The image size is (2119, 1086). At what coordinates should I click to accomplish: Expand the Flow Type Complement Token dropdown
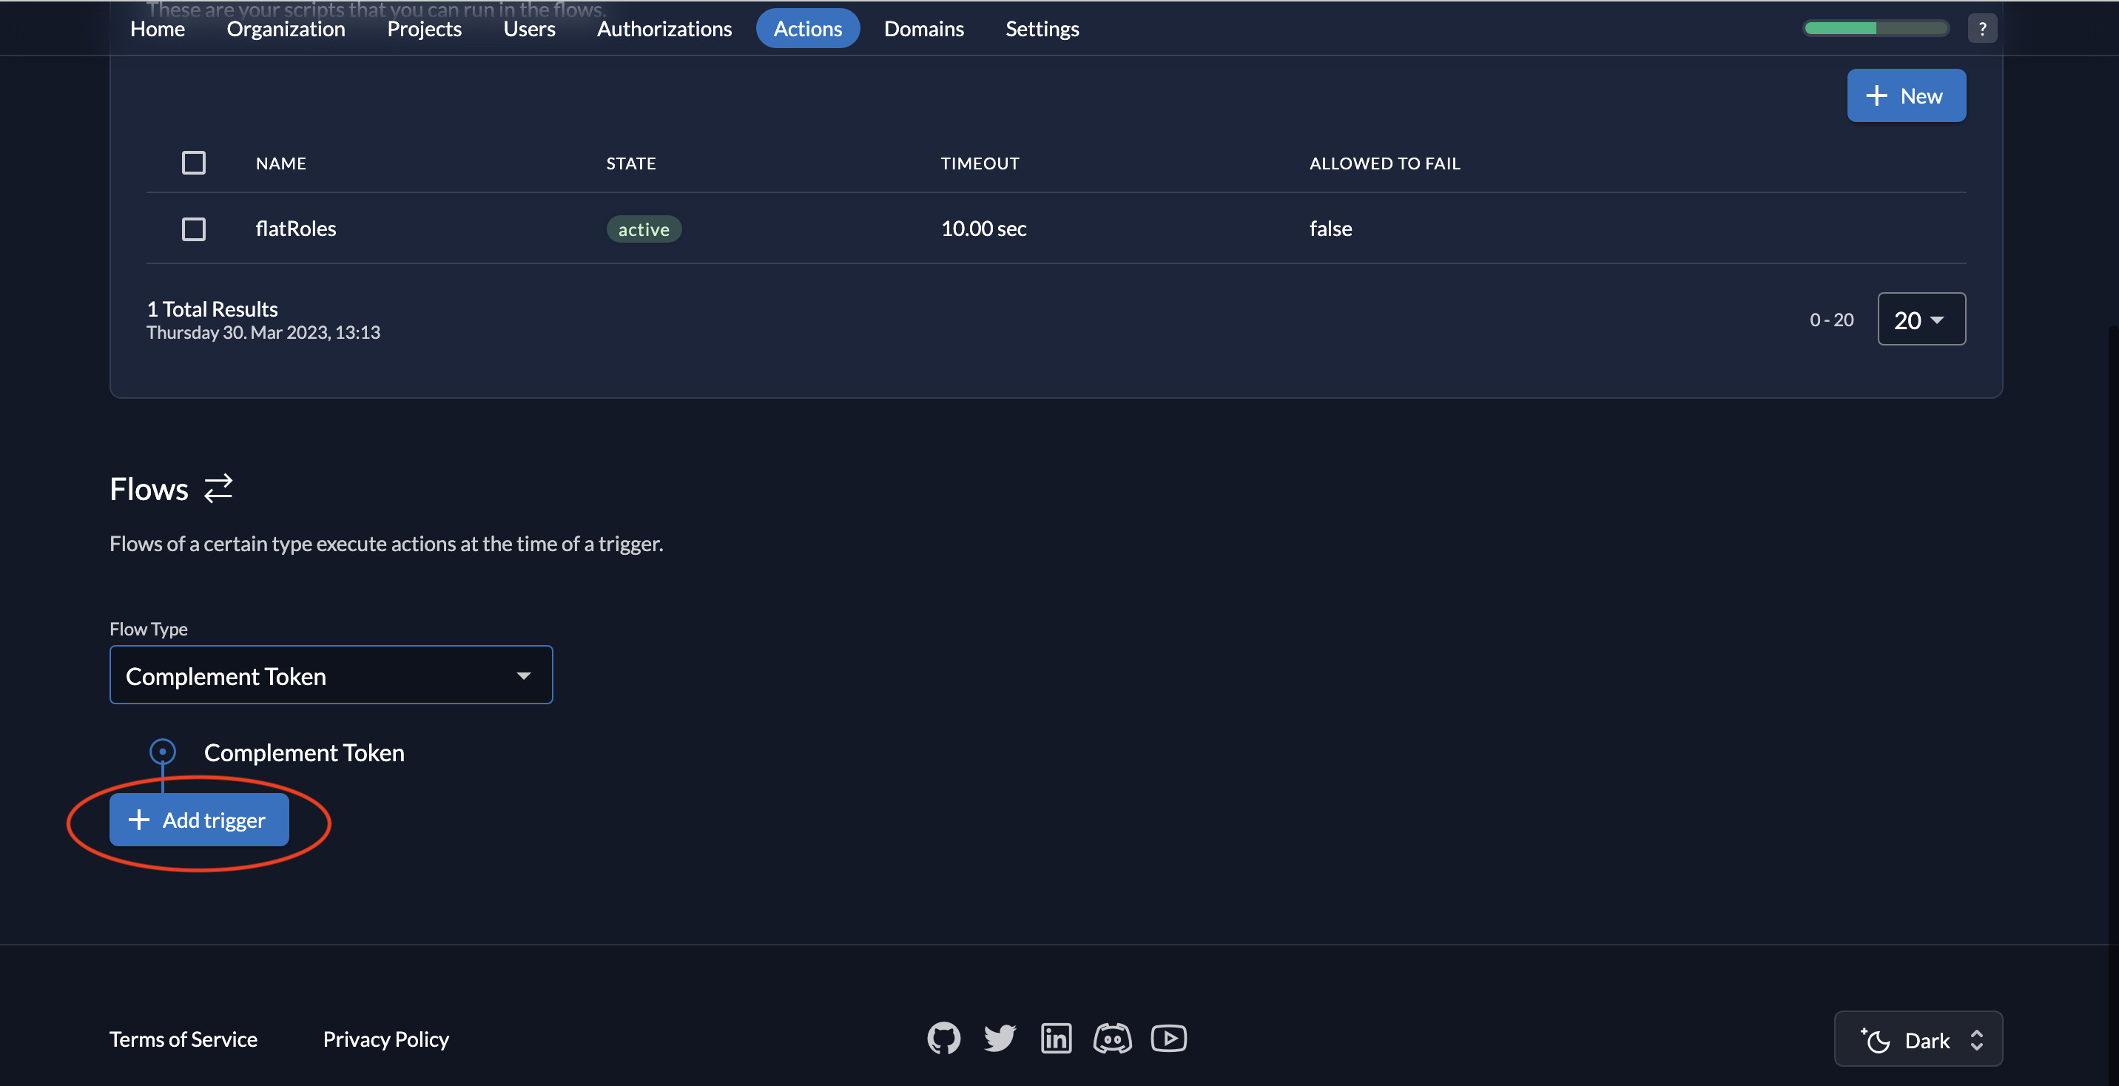tap(331, 675)
